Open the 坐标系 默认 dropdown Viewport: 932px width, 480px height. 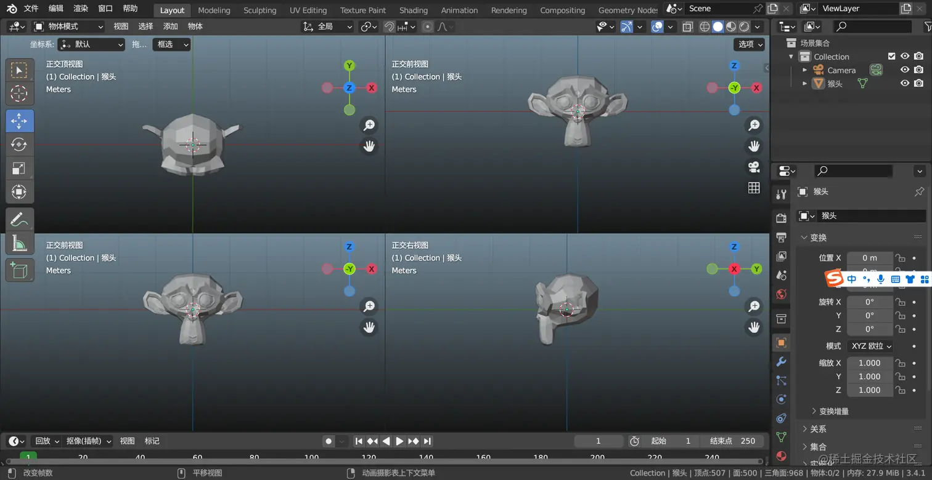[91, 44]
